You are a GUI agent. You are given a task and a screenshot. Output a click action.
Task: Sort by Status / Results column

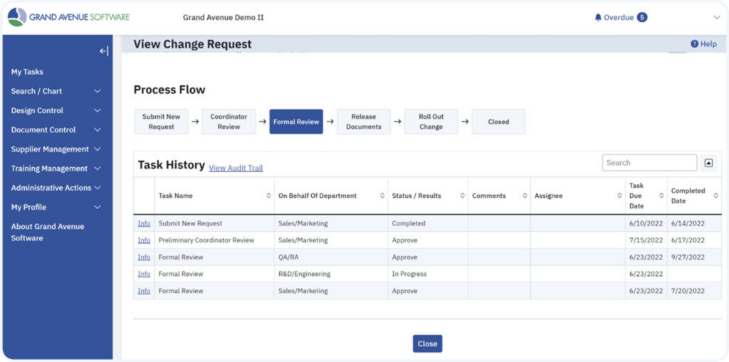click(463, 196)
